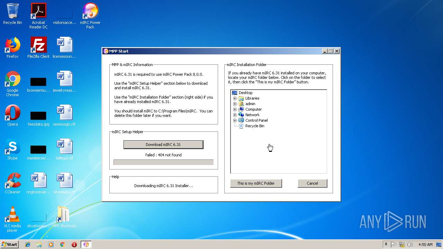Open jewelryreas document icon
This screenshot has height=249, width=443.
click(64, 82)
